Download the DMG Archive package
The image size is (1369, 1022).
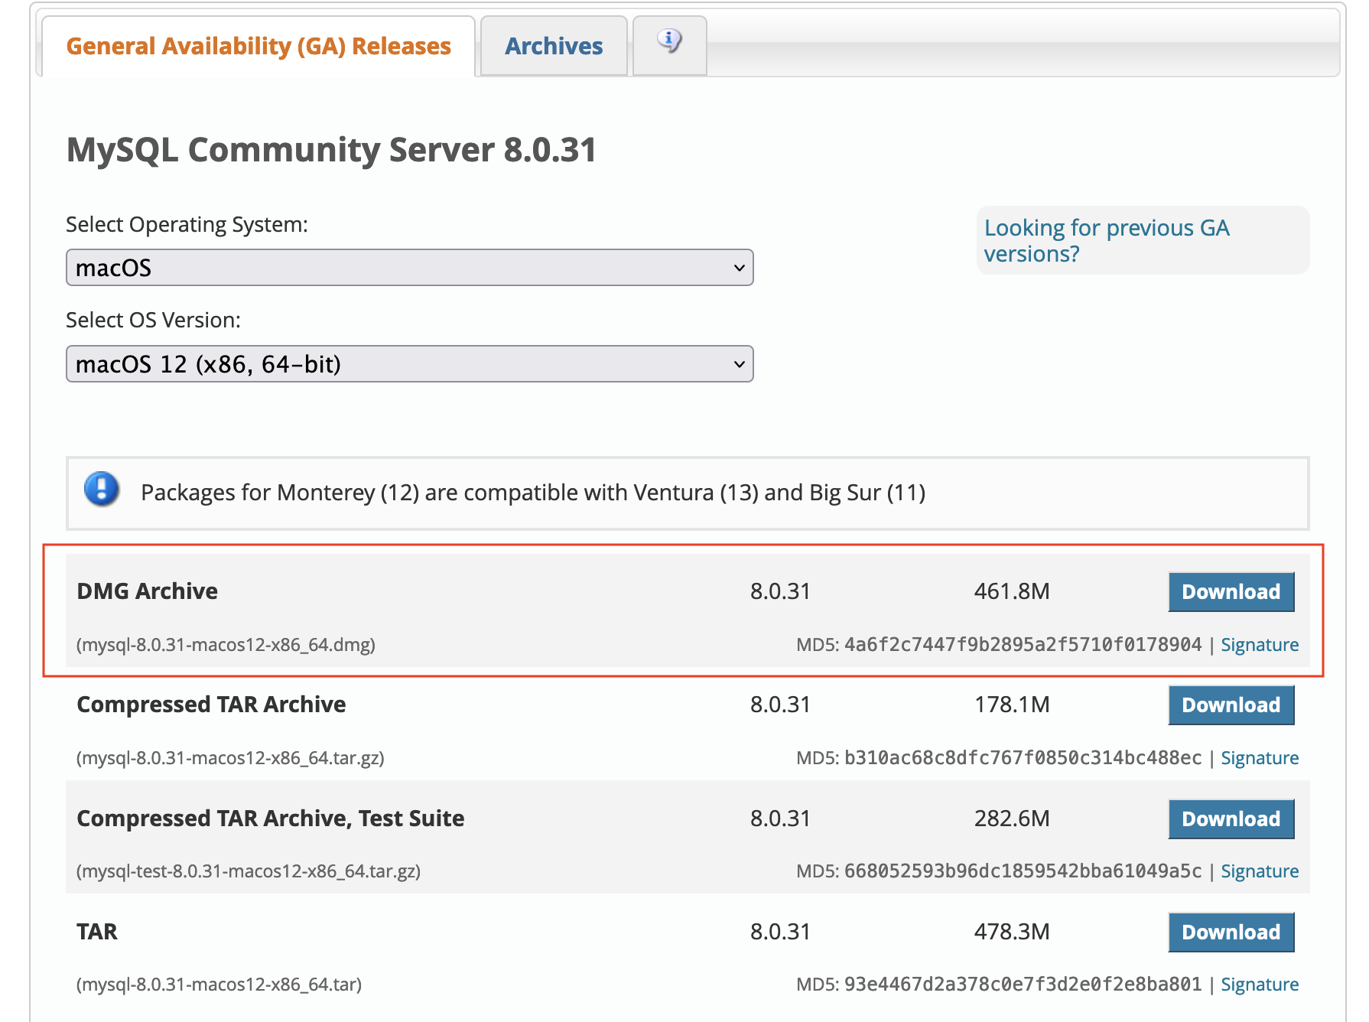pos(1230,592)
